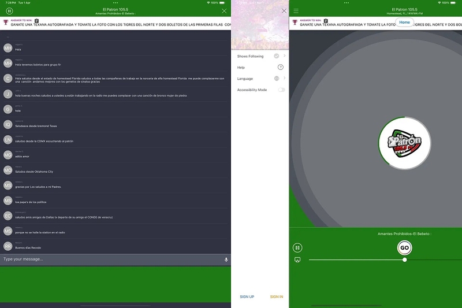Tap avatar RR beside 'Buenos días Recodo'
The image size is (462, 308).
click(x=8, y=246)
